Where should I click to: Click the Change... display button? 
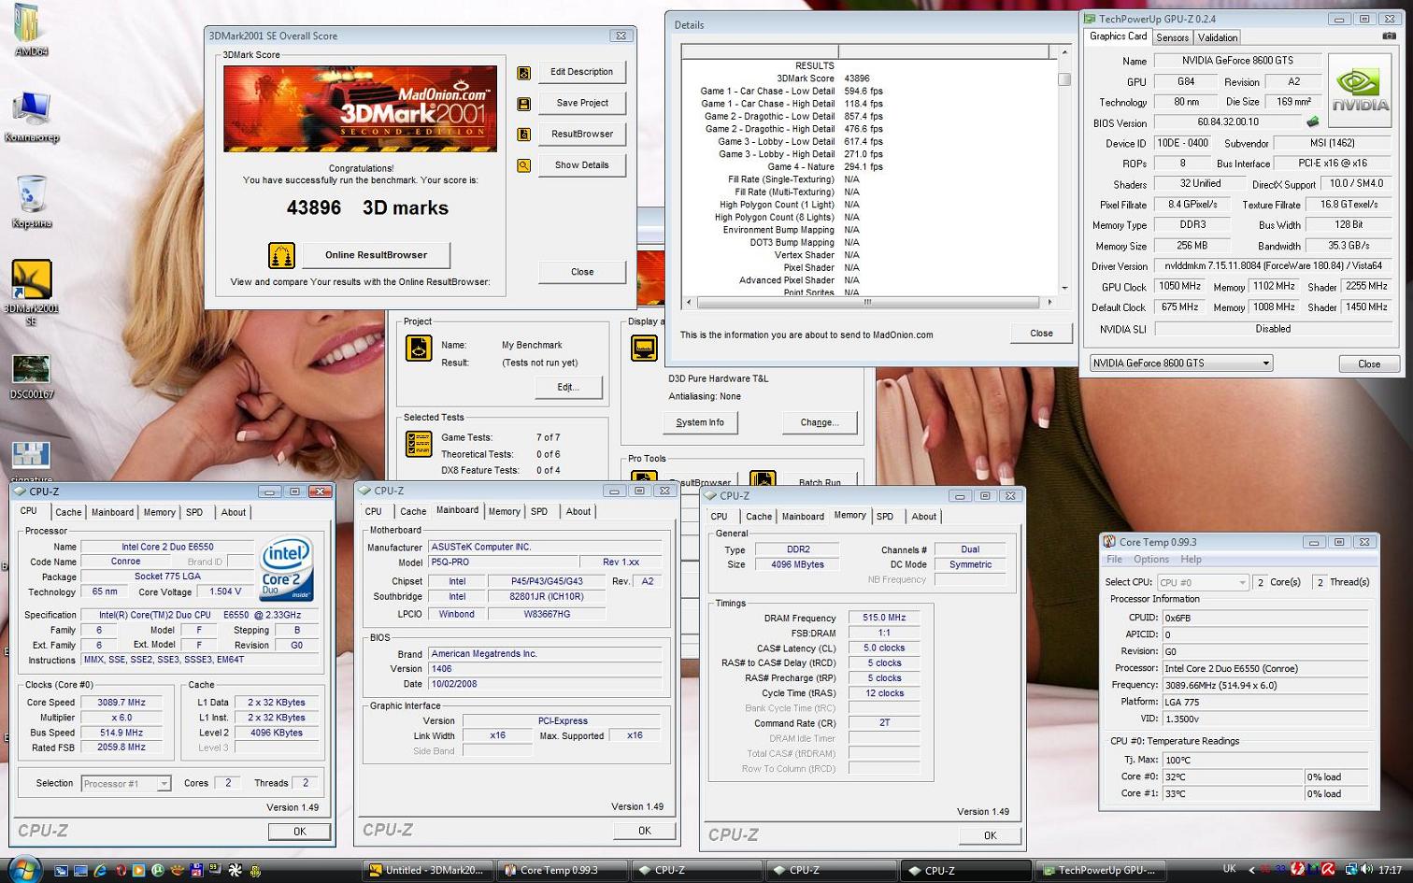820,422
